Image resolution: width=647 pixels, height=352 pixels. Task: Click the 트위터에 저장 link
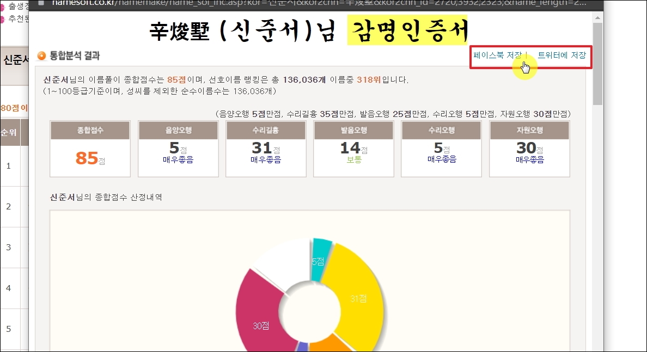[x=561, y=55]
